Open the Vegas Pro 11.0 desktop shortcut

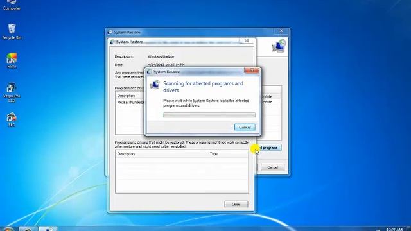tap(12, 92)
